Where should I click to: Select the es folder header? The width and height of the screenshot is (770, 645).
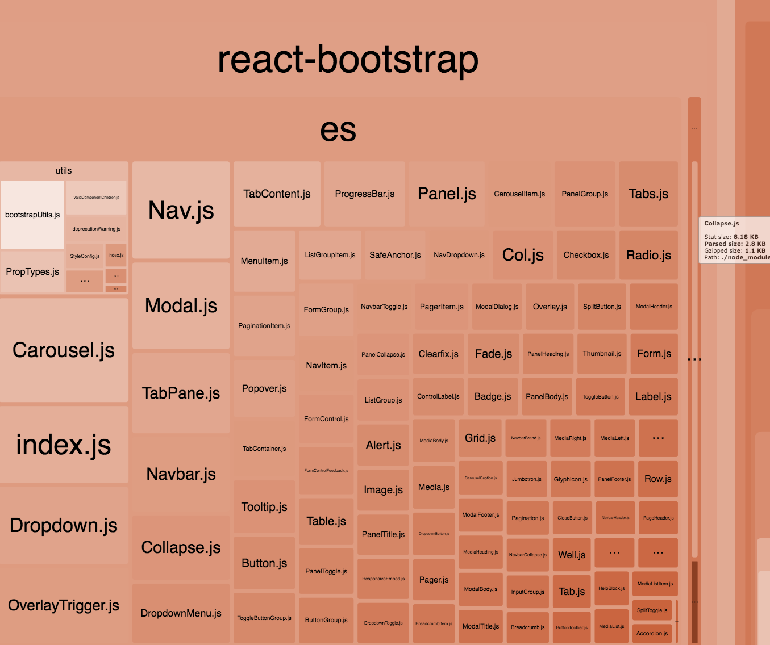338,129
